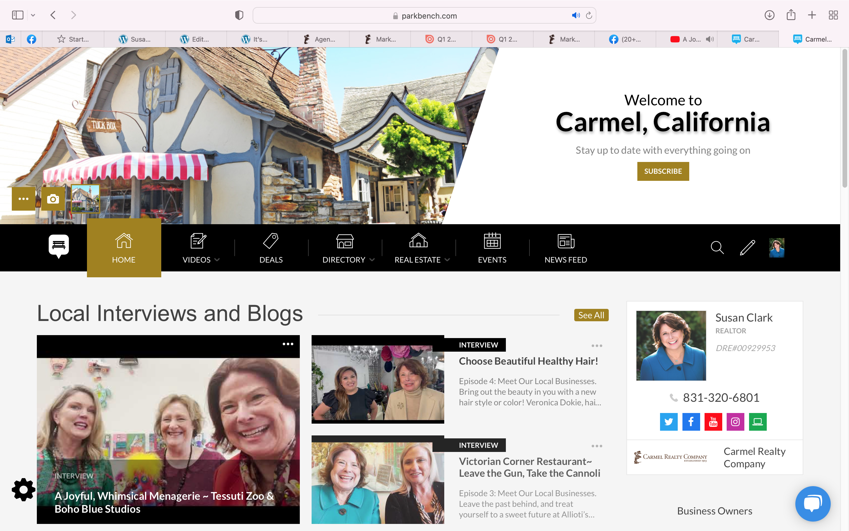Open Susan Clark's YouTube icon

(x=713, y=422)
